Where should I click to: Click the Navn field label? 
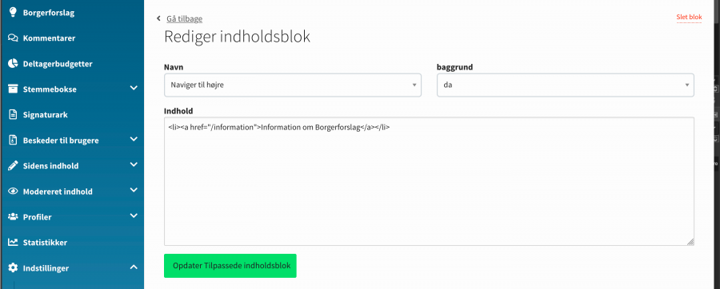[x=174, y=67]
